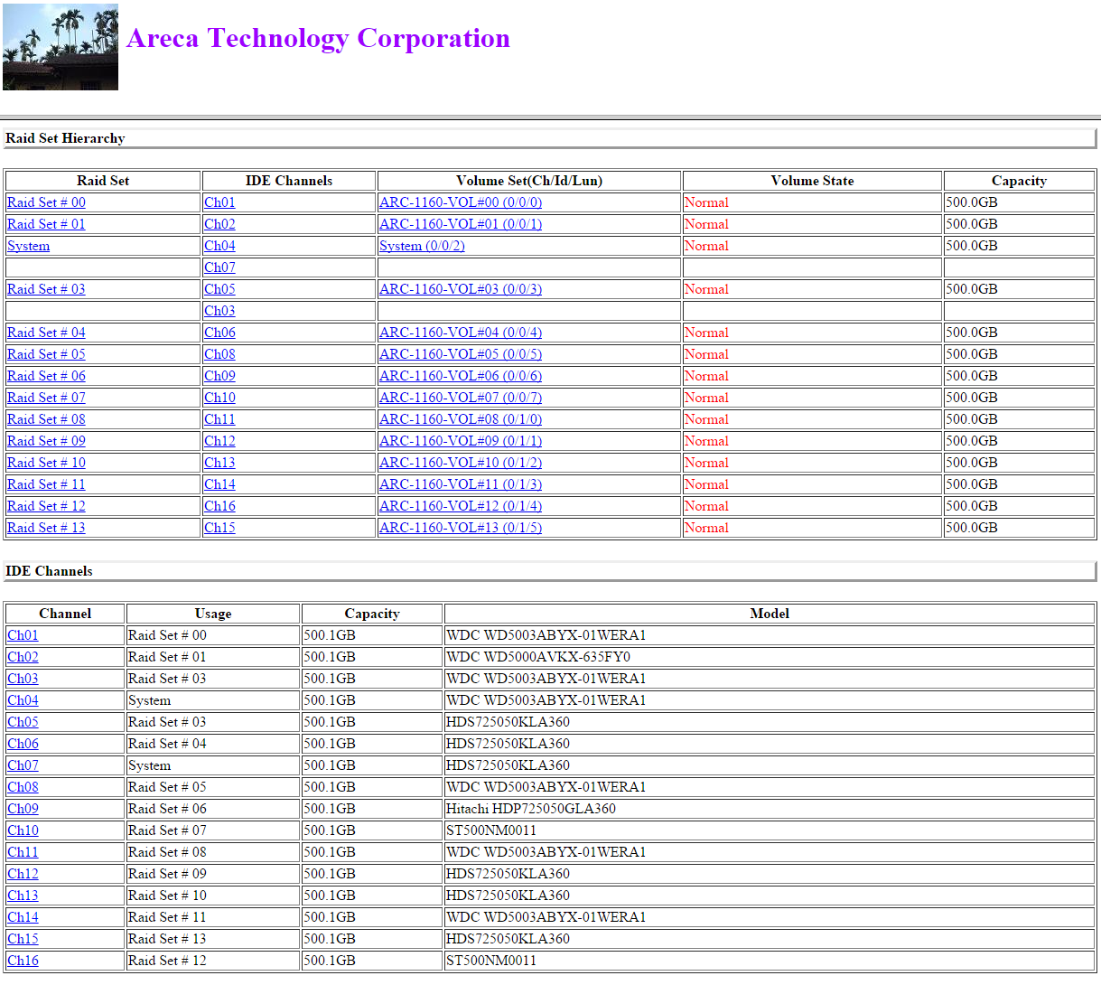Image resolution: width=1101 pixels, height=985 pixels.
Task: Click Ch07 in IDE Channels table
Action: pos(23,765)
